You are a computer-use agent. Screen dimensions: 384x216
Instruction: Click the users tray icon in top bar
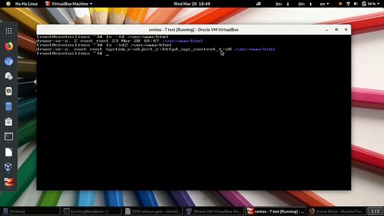click(x=259, y=4)
